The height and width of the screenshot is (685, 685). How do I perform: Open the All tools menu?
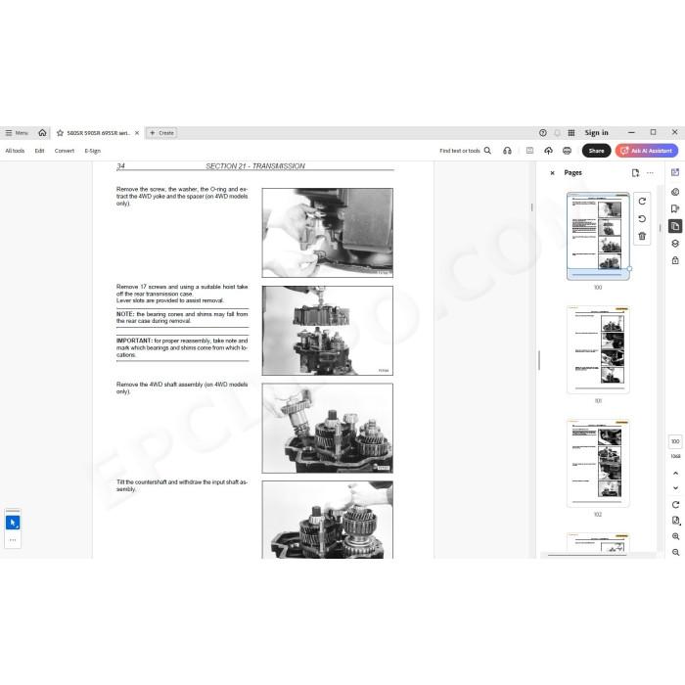pyautogui.click(x=15, y=151)
